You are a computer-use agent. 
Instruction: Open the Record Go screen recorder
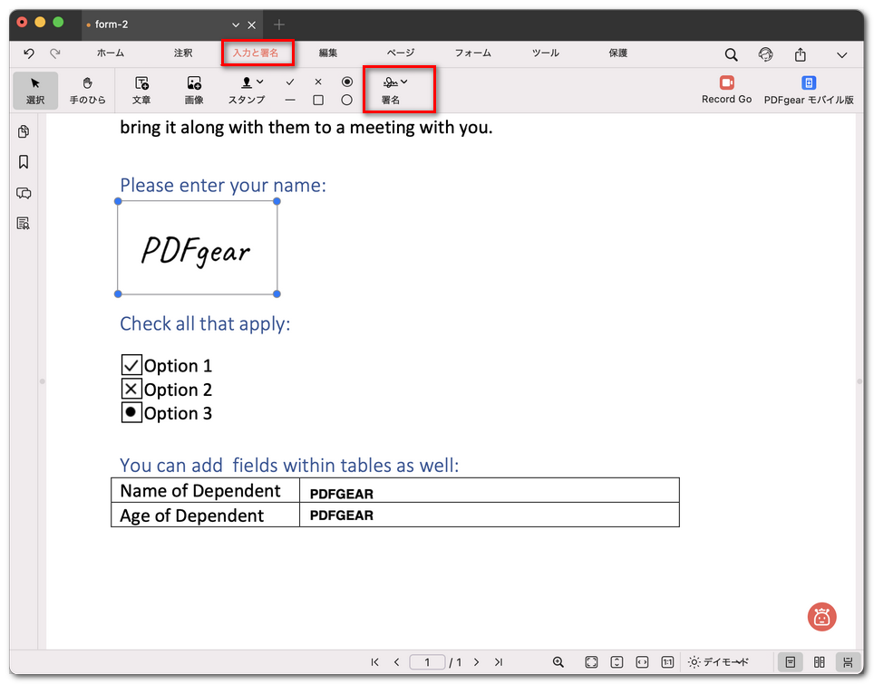[725, 90]
